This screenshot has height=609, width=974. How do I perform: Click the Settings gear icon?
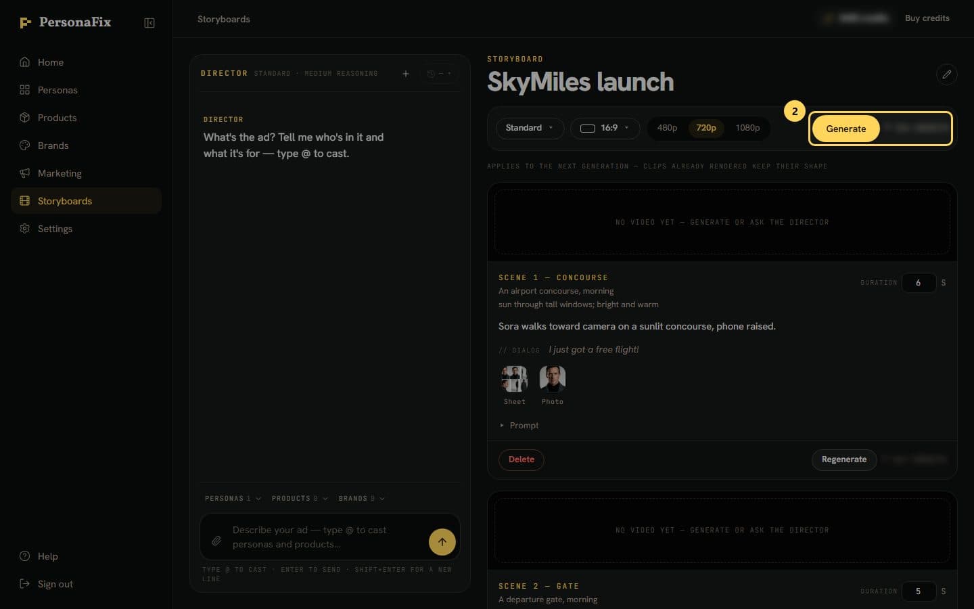coord(25,229)
